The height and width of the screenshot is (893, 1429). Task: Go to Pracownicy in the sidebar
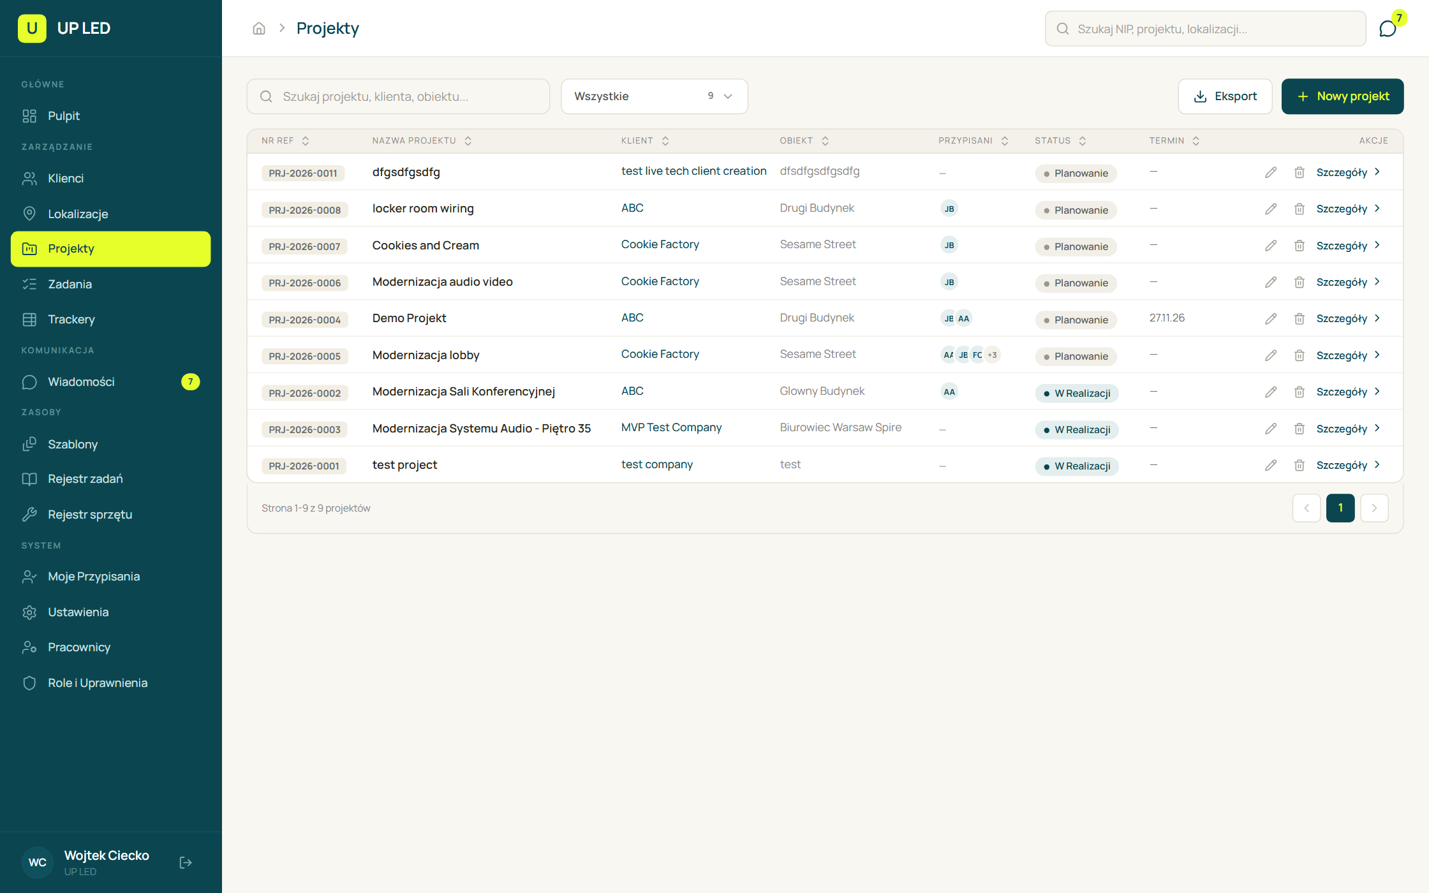(x=110, y=647)
